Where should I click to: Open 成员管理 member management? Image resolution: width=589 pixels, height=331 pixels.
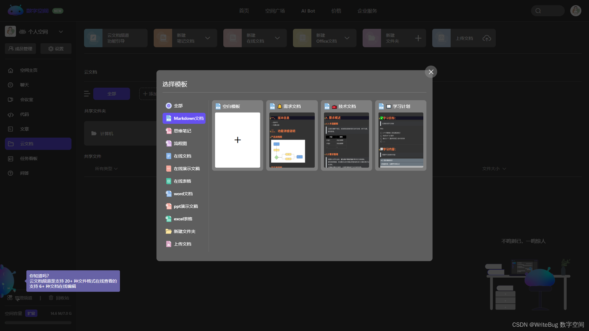point(21,49)
